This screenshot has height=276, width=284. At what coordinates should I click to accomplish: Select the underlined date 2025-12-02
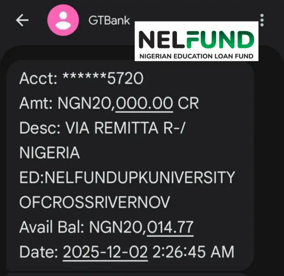[x=105, y=251]
